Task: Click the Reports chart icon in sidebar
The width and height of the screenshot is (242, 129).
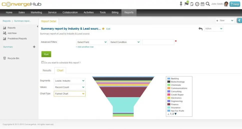Action: coord(4,28)
